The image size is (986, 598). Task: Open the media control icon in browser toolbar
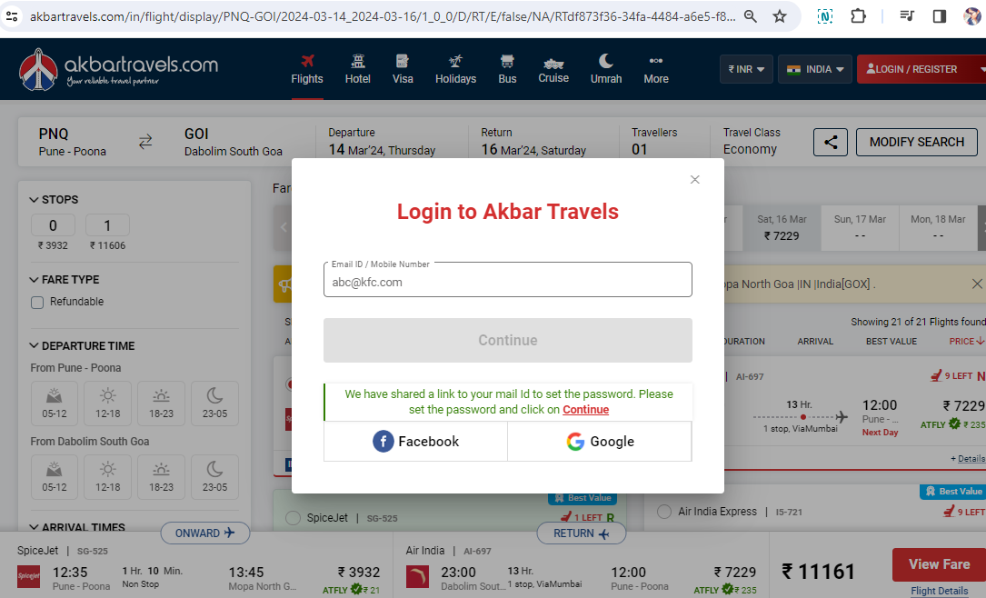907,16
